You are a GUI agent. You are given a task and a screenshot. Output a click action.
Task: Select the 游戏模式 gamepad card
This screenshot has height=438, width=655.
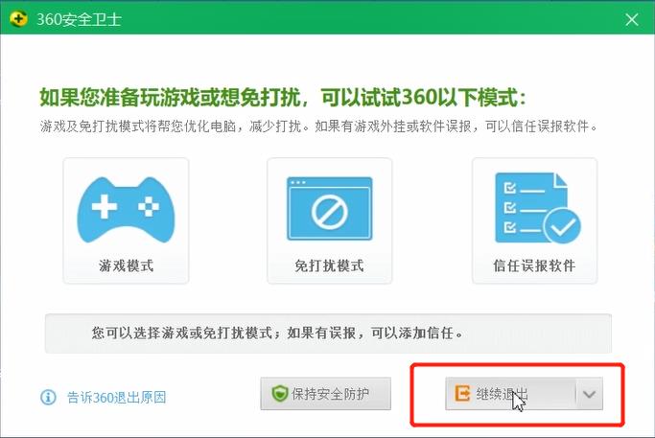tap(126, 220)
